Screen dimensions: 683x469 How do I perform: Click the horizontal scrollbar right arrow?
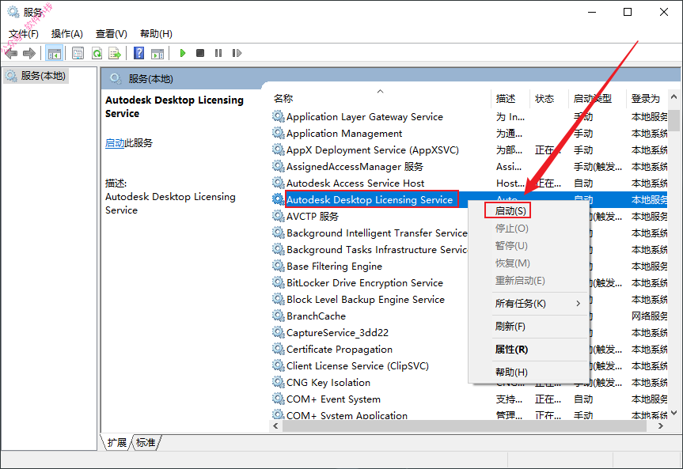point(661,426)
